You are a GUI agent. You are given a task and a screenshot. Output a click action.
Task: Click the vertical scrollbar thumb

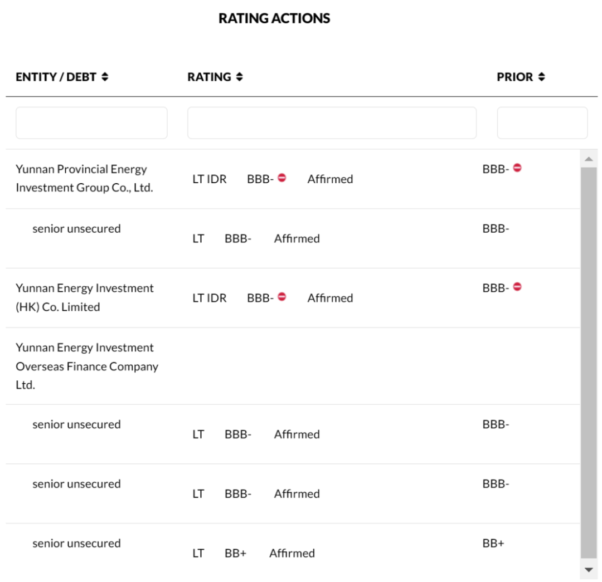pyautogui.click(x=588, y=362)
